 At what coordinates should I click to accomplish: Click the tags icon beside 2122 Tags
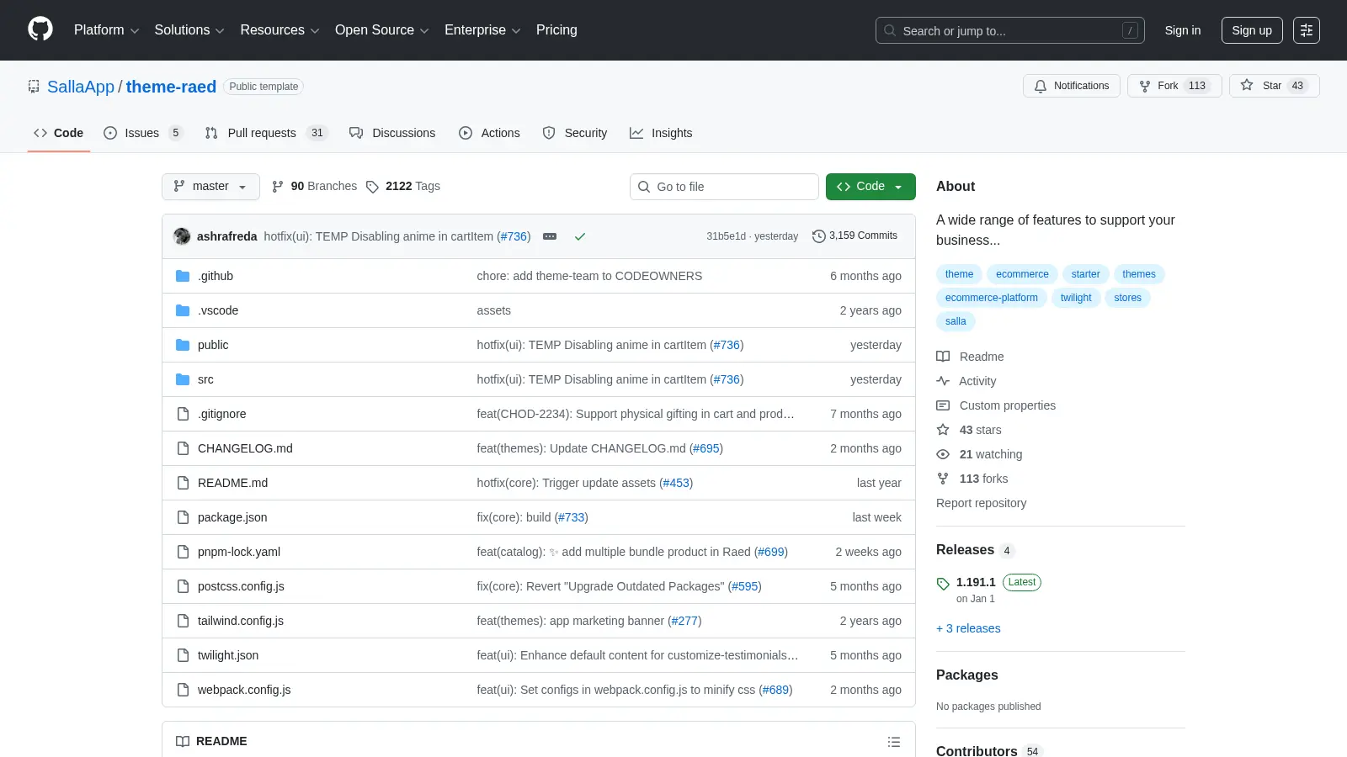[x=372, y=187]
